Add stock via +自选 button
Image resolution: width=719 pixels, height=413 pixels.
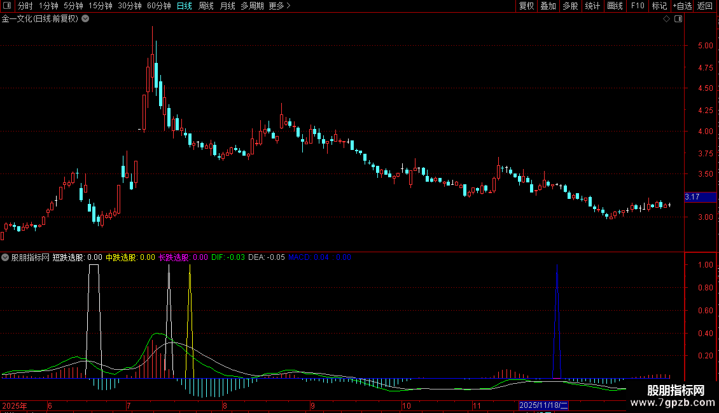pyautogui.click(x=682, y=6)
